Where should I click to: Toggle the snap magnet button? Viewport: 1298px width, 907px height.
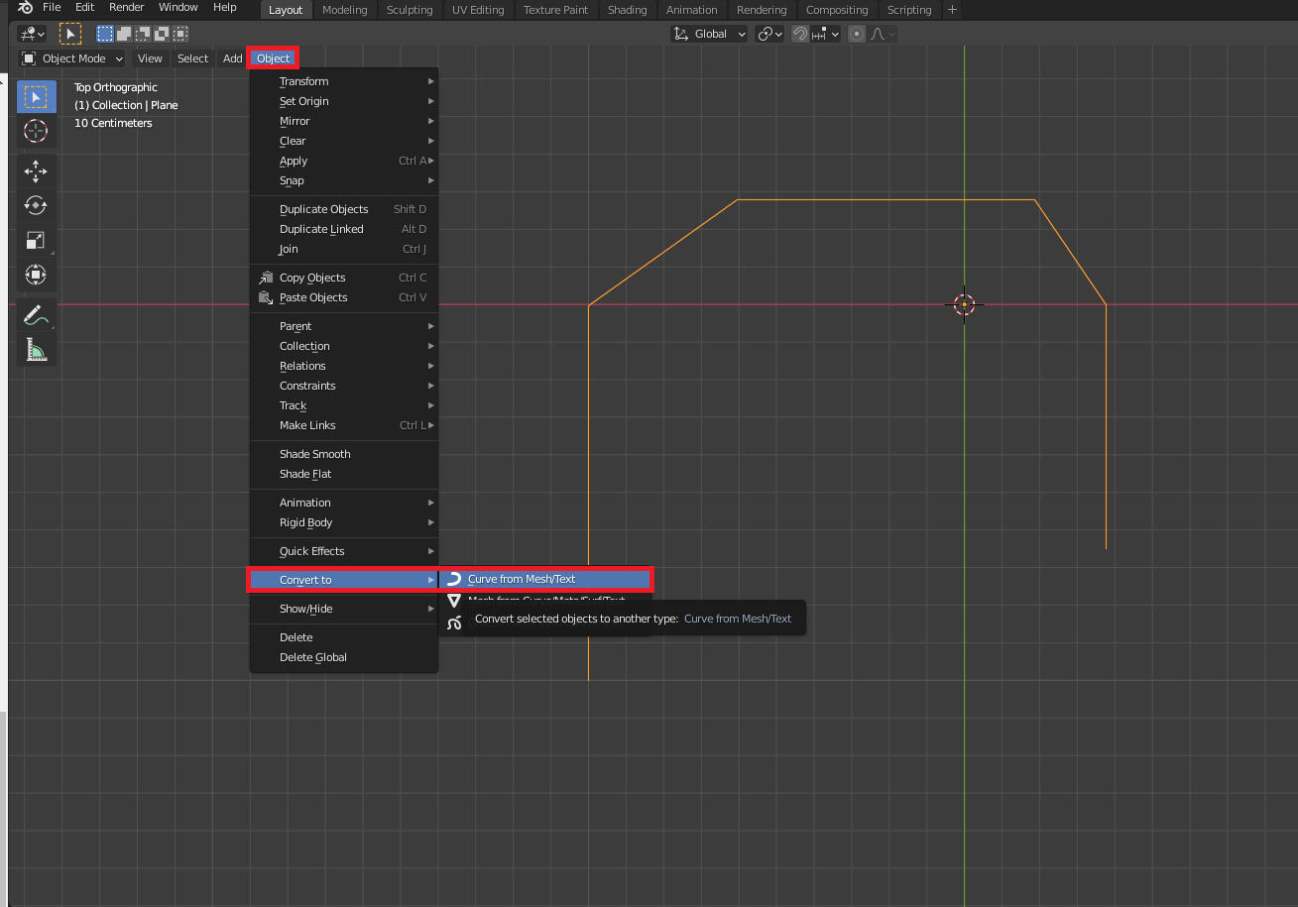800,34
